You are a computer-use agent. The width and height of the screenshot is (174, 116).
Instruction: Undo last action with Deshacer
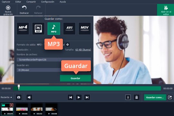[24, 10]
